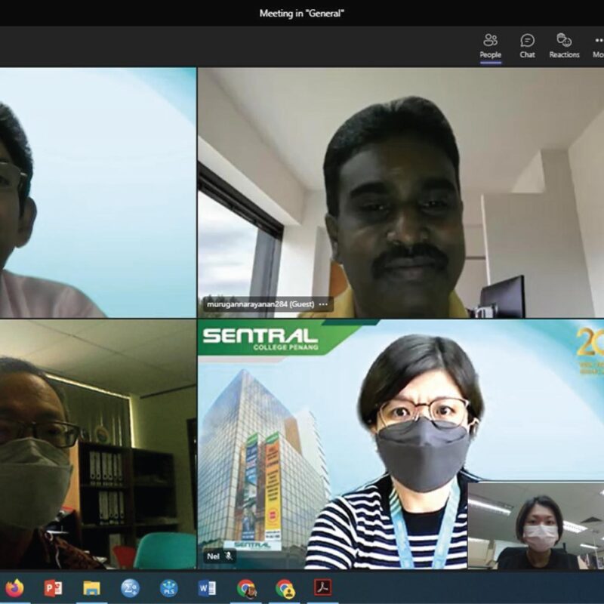Select video tile of participant in pink shirt
The height and width of the screenshot is (604, 604).
(x=98, y=193)
